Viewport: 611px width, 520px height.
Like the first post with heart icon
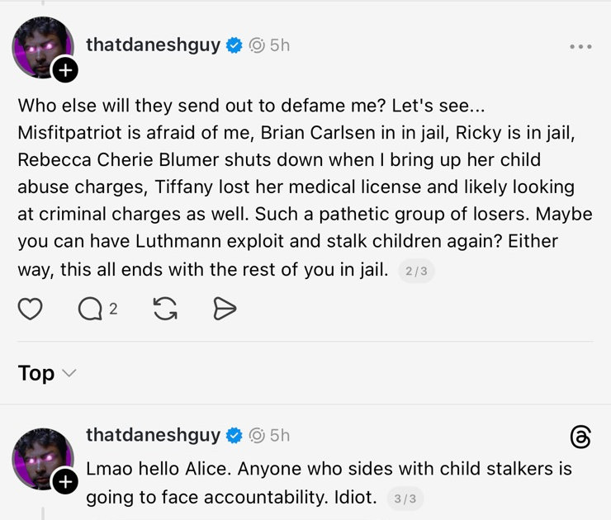point(31,309)
